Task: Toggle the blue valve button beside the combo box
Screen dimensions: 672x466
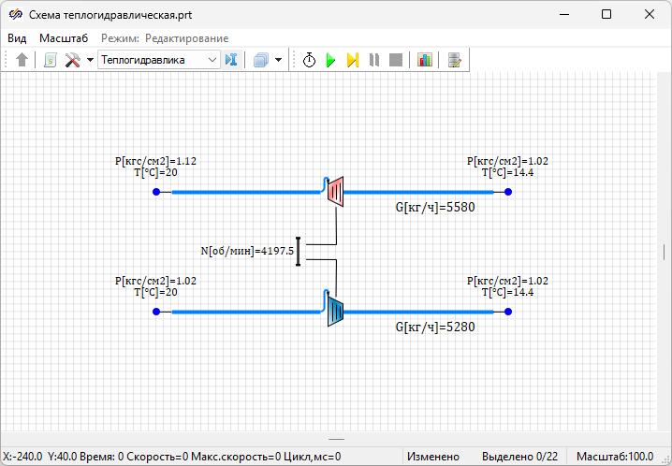Action: click(232, 60)
